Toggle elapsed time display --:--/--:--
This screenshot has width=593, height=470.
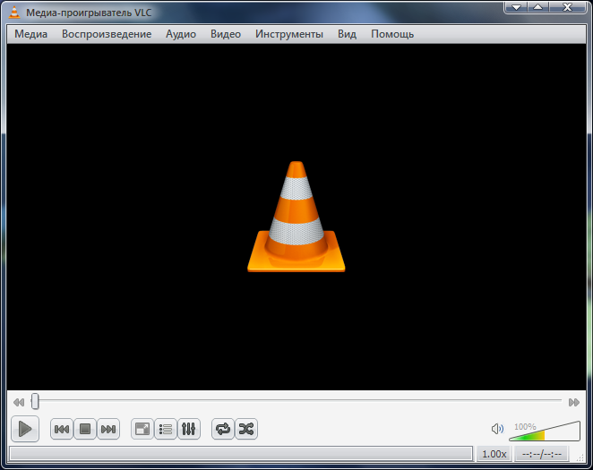coord(542,454)
